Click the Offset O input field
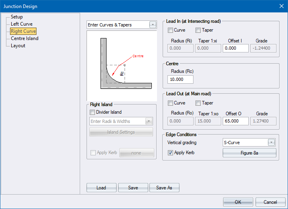 click(x=235, y=121)
